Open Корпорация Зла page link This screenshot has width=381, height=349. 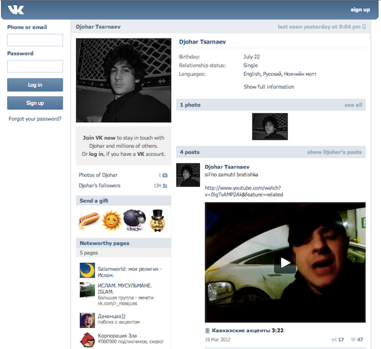117,336
